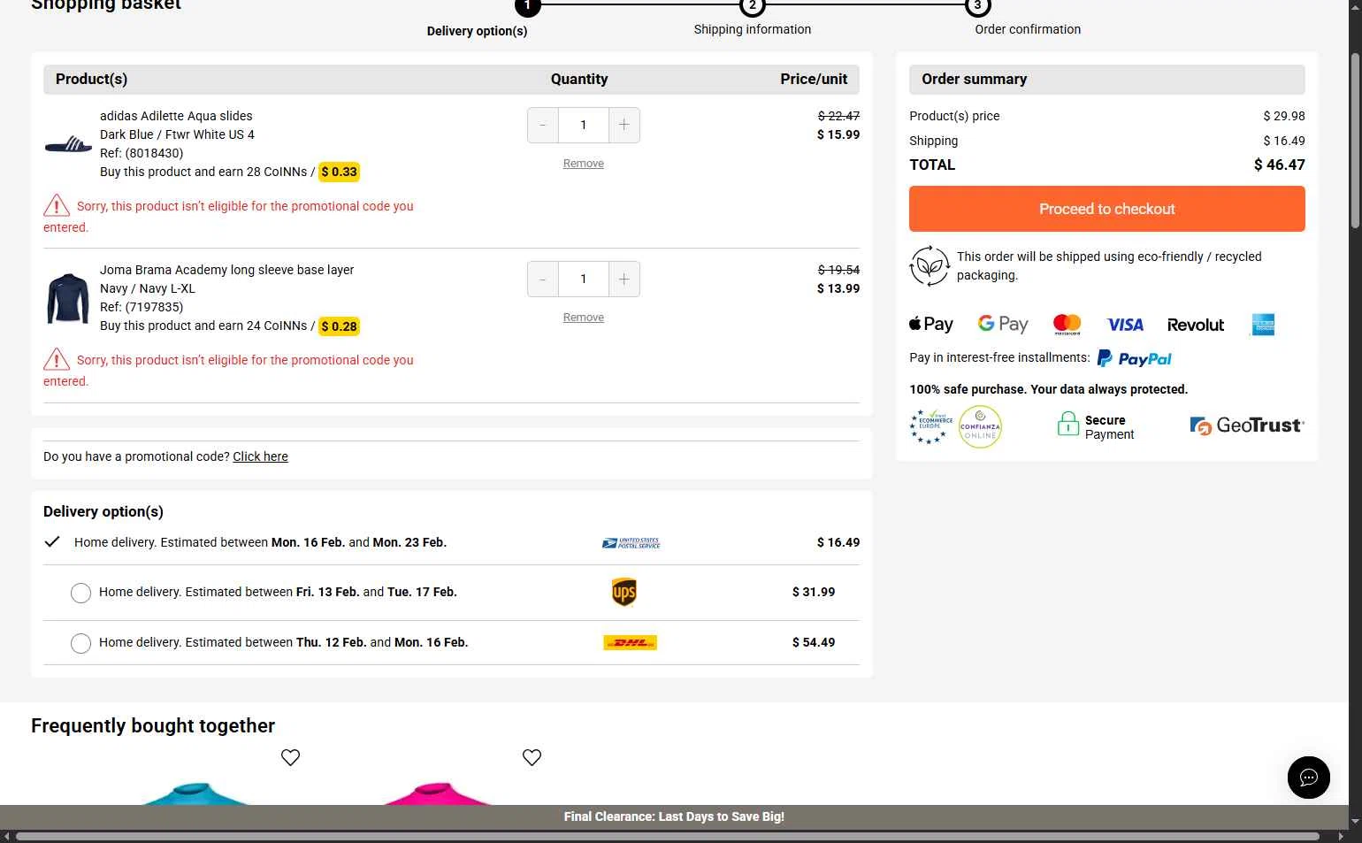Click the GeoTrust logo

coord(1247,425)
